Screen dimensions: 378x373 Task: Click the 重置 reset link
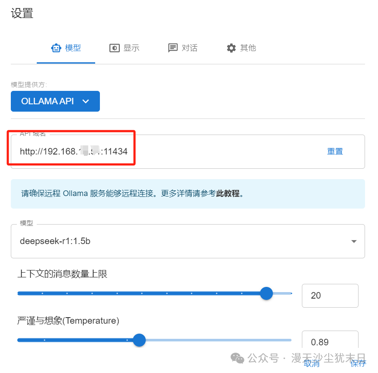coord(335,151)
